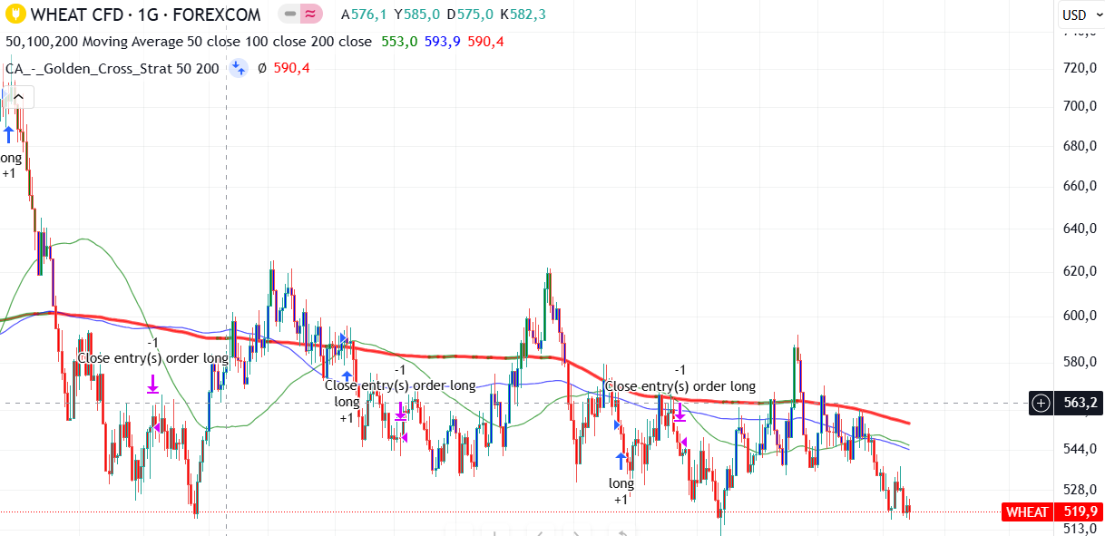Click the blue arrows strategy icon
The height and width of the screenshot is (536, 1105).
click(238, 67)
